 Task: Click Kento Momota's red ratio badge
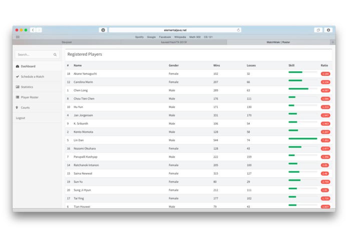[x=325, y=132]
